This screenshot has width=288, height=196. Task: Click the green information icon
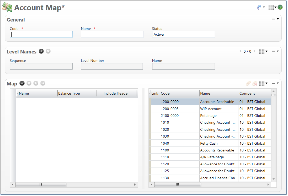pos(280,7)
